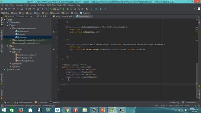Collapse com.example.mauri.volley package
Viewport: 201px width, 113px height.
10,29
